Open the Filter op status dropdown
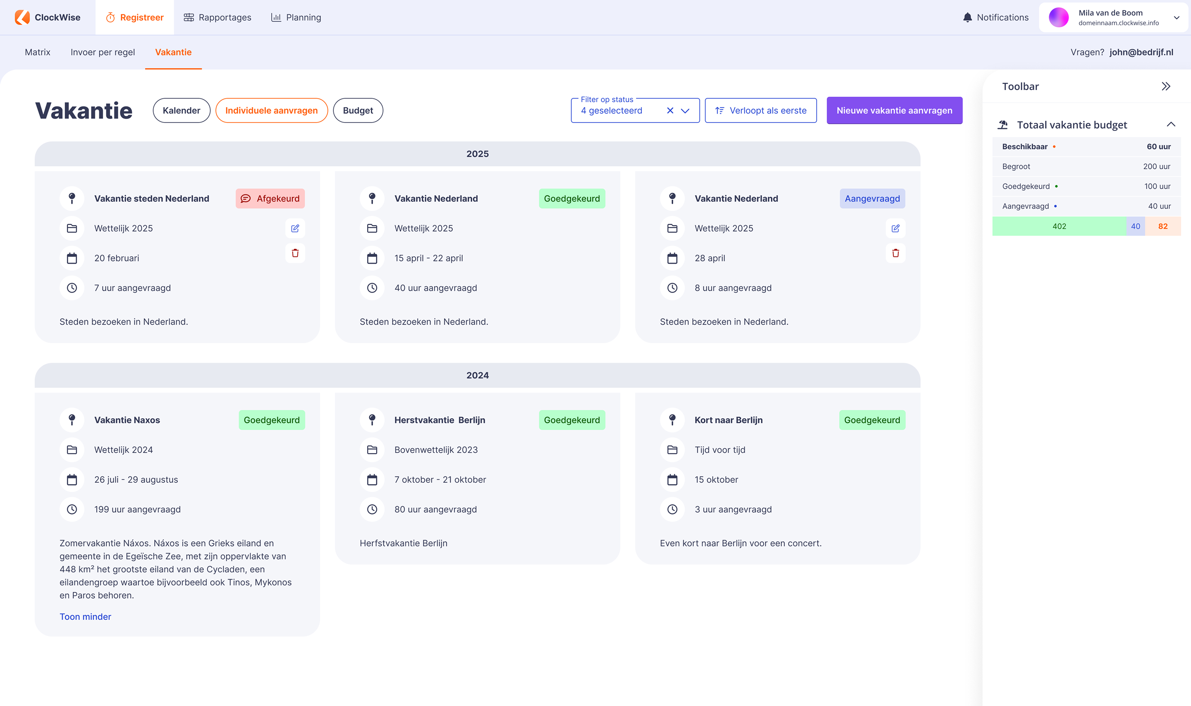Image resolution: width=1191 pixels, height=706 pixels. tap(685, 110)
